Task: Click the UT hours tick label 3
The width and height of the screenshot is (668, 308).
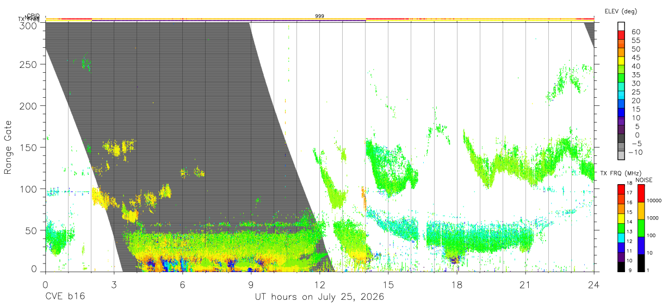Action: click(114, 285)
